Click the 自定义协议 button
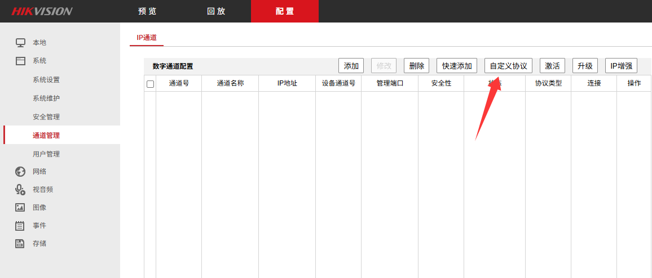Viewport: 652px width, 278px height. [x=508, y=66]
